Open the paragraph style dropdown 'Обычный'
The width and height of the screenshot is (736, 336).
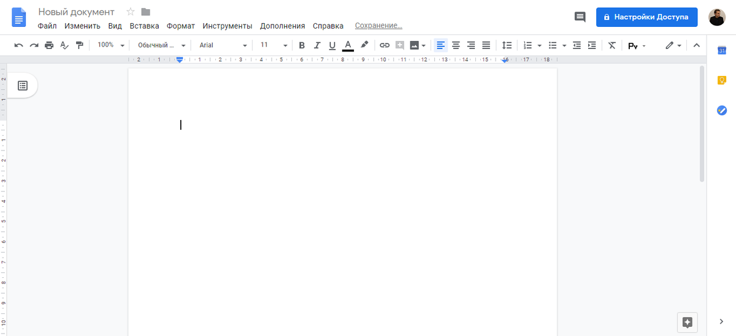pyautogui.click(x=160, y=45)
